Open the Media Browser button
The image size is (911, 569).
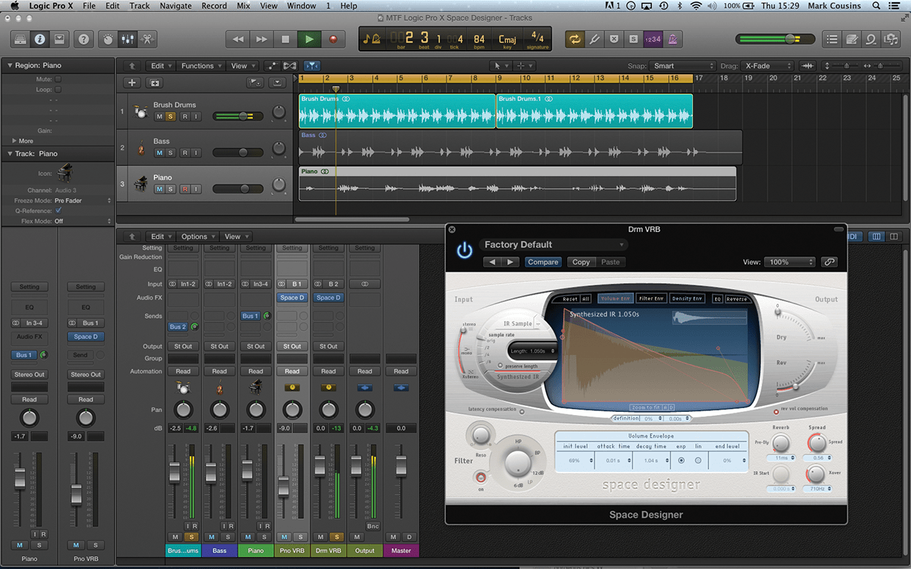coord(891,39)
